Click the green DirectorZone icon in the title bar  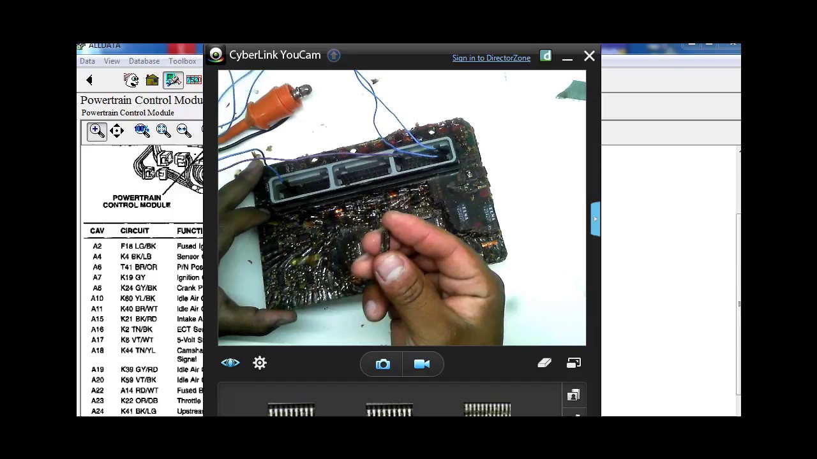(546, 56)
